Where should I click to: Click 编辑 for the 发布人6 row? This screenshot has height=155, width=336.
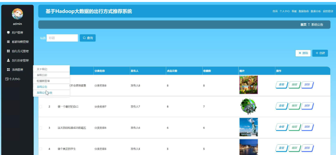click(294, 127)
